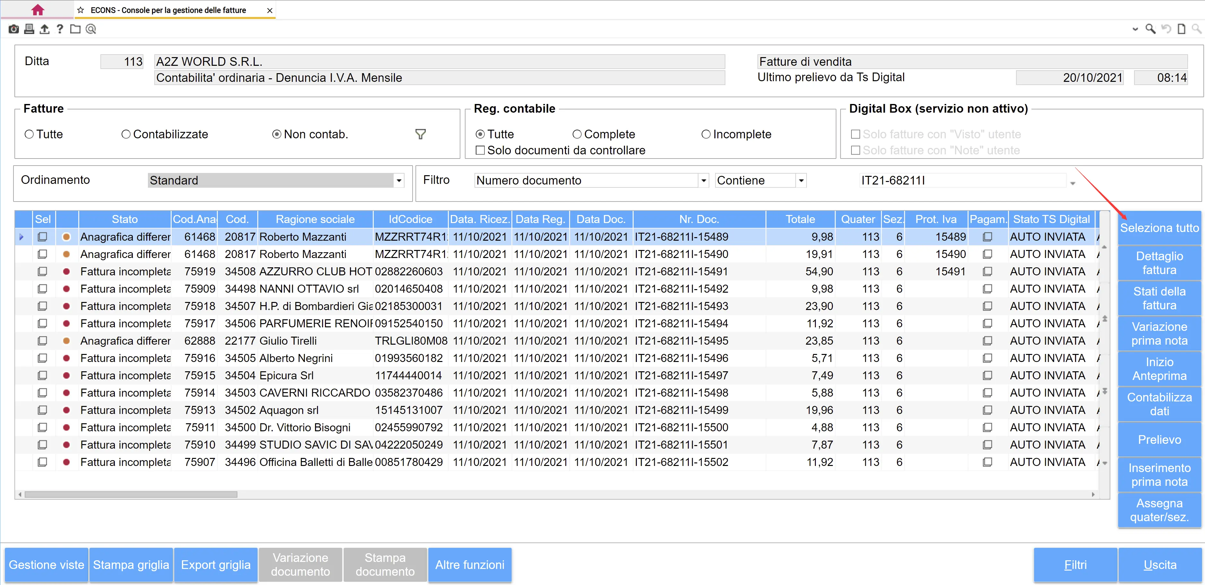The height and width of the screenshot is (585, 1205).
Task: Click the magnifying glass search icon
Action: coord(1150,29)
